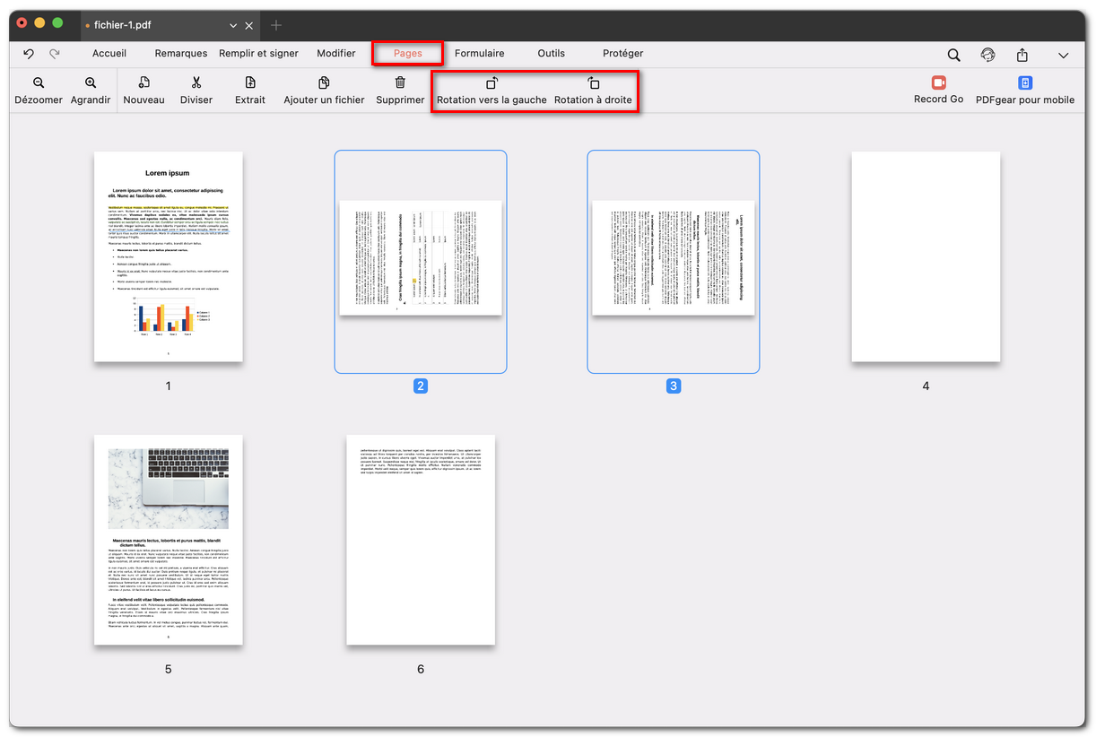Click the Extrait extraction tool
This screenshot has width=1096, height=737.
(x=249, y=90)
